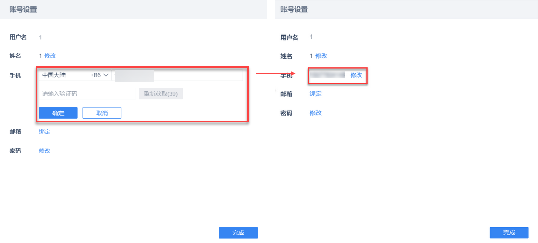Click 修改 next to 姓名 in left panel

(x=50, y=56)
